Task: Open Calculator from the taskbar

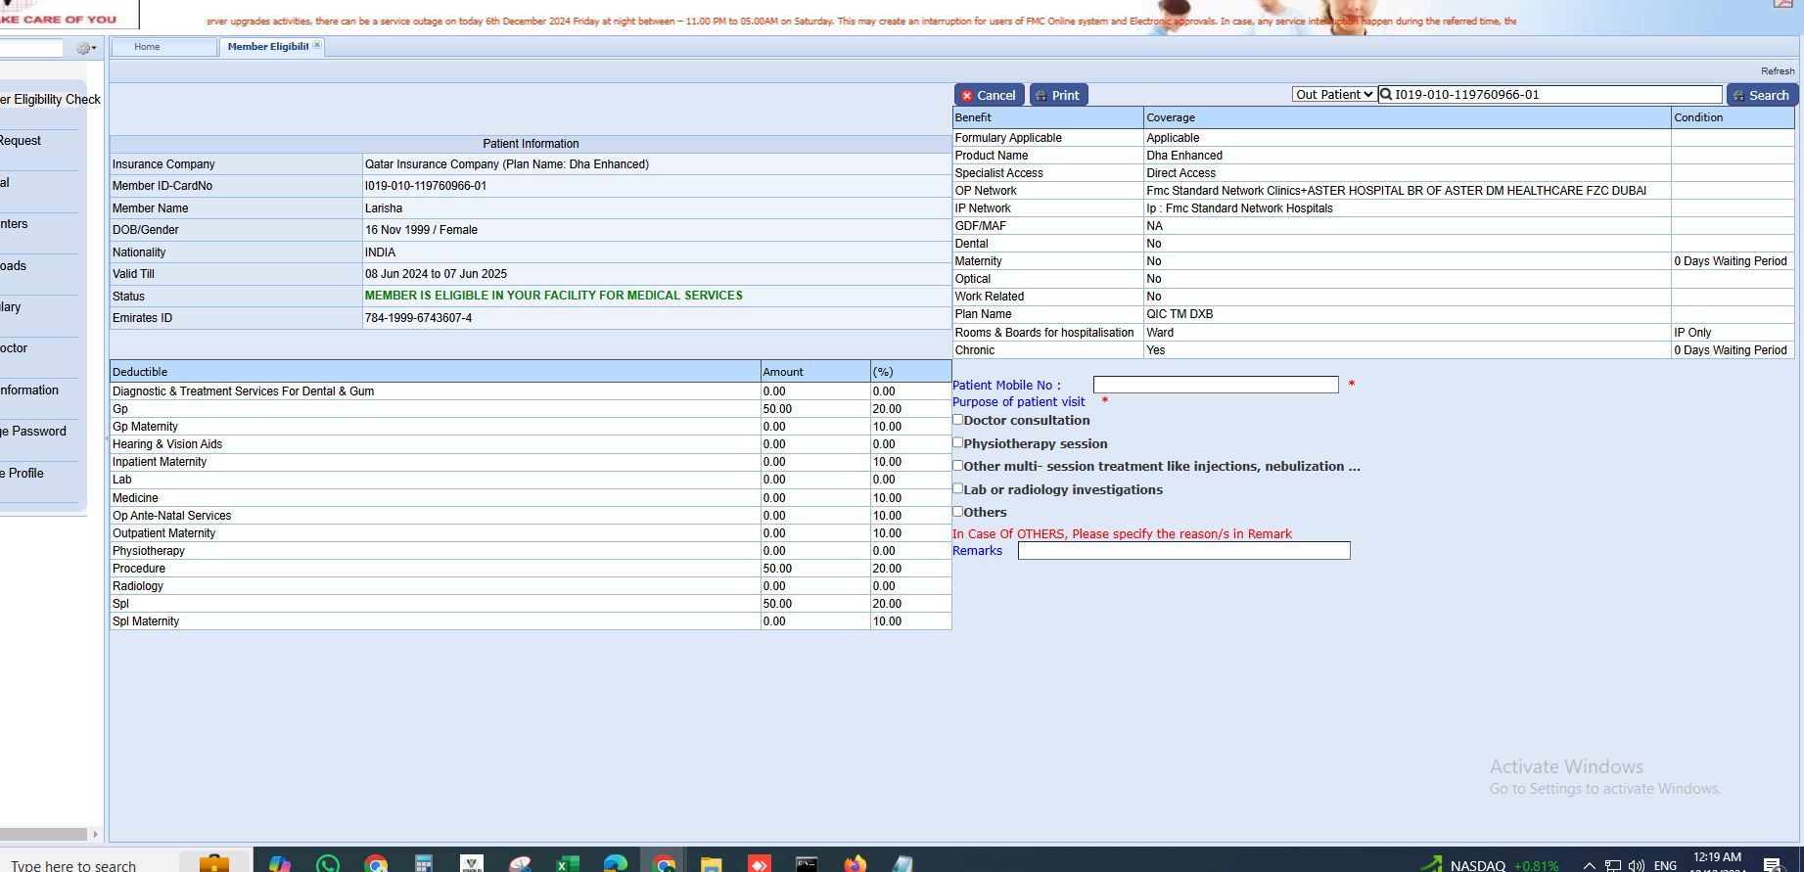Action: point(424,863)
